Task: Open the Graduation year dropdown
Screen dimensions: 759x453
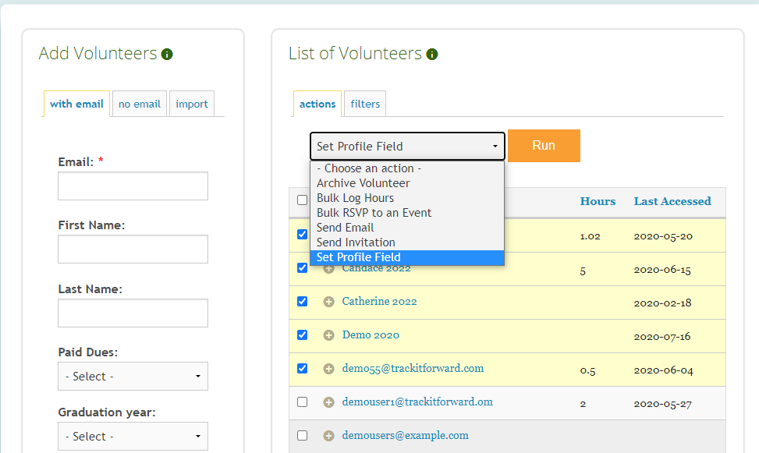Action: (x=133, y=437)
